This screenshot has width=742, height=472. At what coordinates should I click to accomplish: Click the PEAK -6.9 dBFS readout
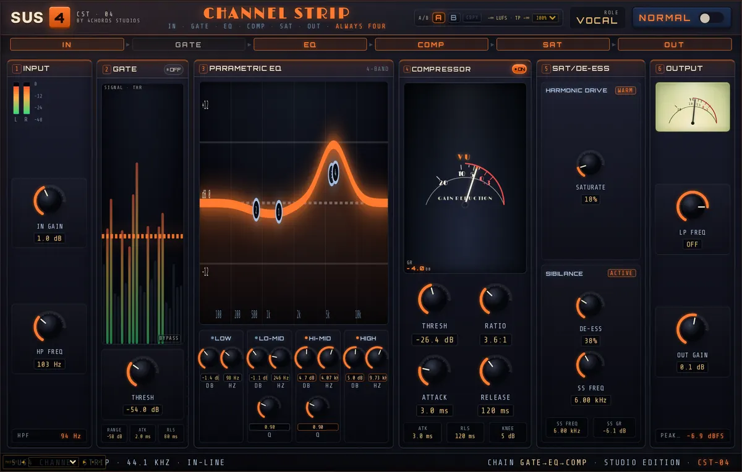(692, 436)
